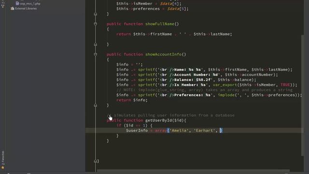Click fold end marker after preferences assignment
309x174 pixels.
coord(96,14)
